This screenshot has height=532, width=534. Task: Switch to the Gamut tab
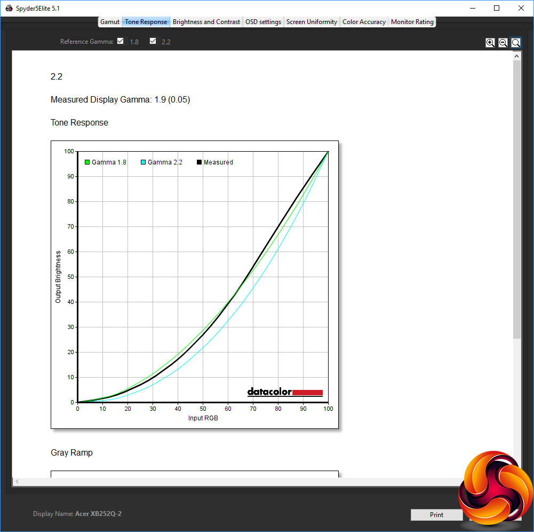click(x=110, y=22)
